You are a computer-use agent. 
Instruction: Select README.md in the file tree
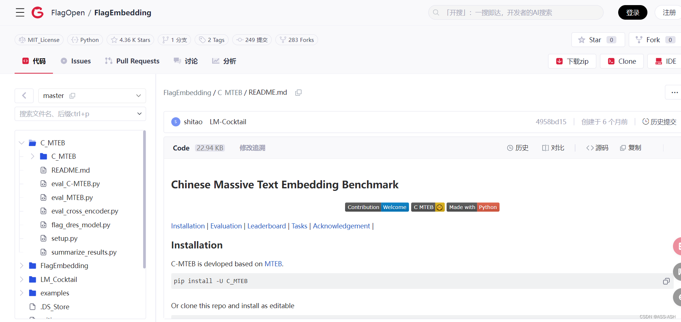tap(70, 170)
